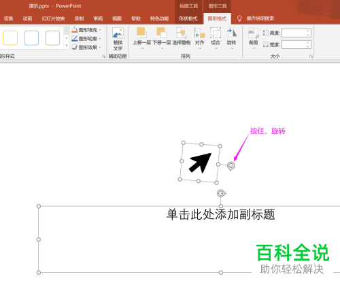Click the 图形填充 paint bucket icon
This screenshot has width=340, height=283.
click(75, 30)
